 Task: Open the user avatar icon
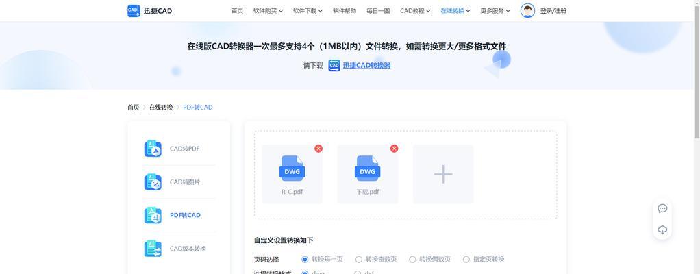click(527, 11)
